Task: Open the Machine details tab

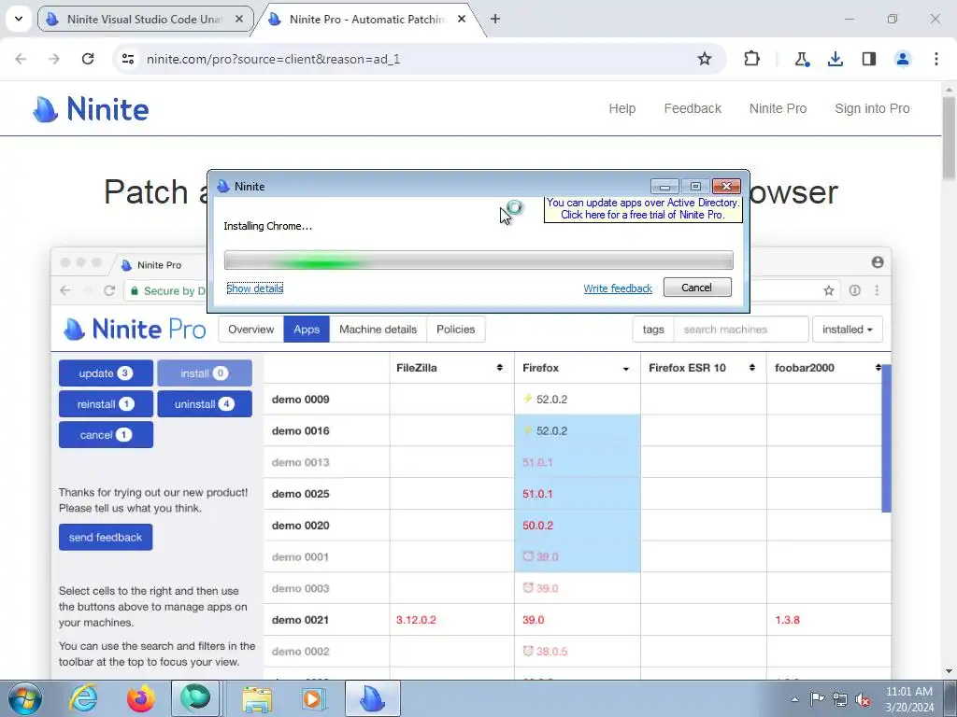Action: point(378,330)
